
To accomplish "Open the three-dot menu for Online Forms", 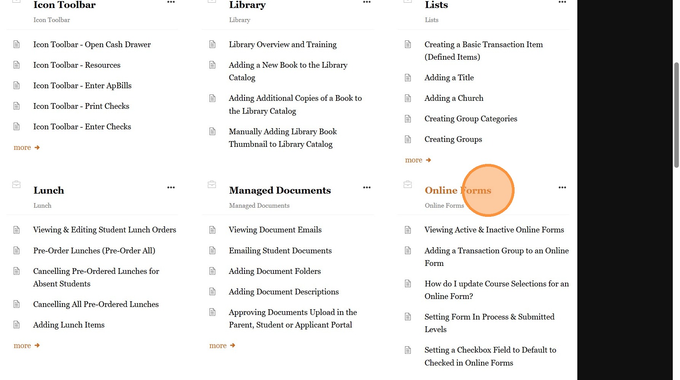I will click(x=562, y=187).
